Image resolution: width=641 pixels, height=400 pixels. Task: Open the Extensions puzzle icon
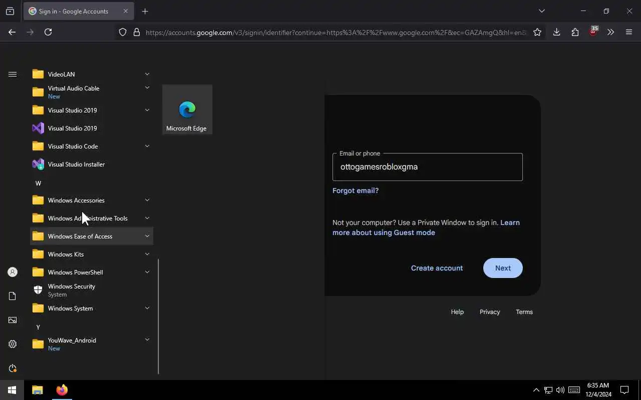coord(575,32)
